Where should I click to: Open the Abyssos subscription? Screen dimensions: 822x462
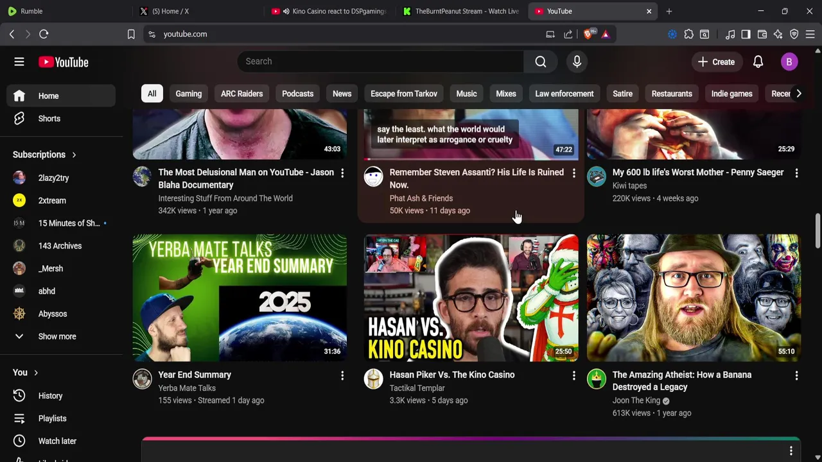click(x=61, y=314)
